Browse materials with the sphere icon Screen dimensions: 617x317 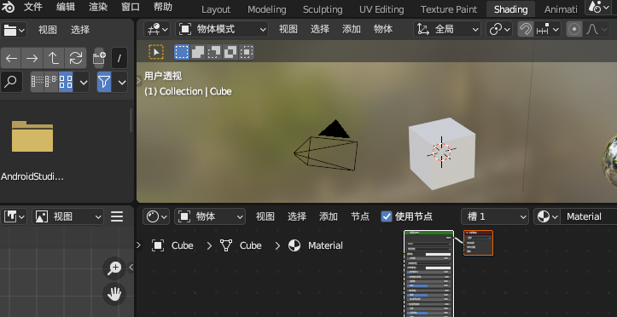click(x=547, y=216)
